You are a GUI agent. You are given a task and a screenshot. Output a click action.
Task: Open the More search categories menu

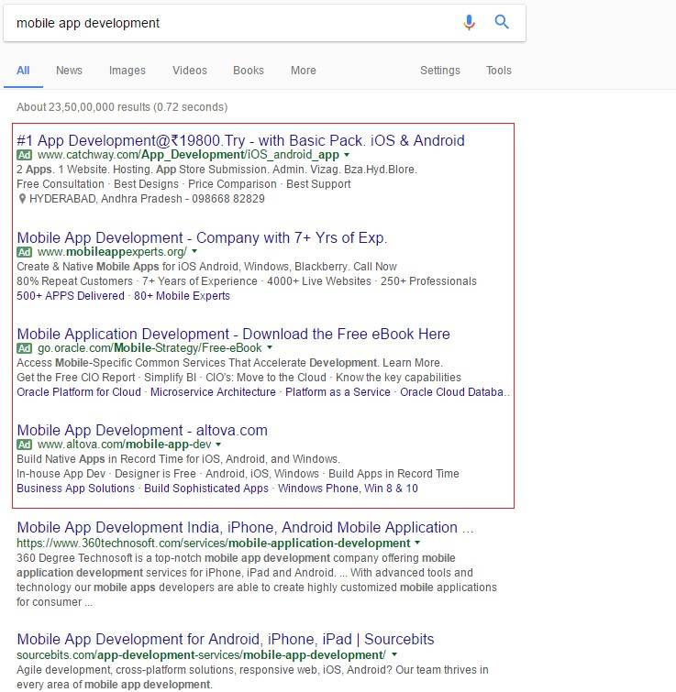click(303, 71)
